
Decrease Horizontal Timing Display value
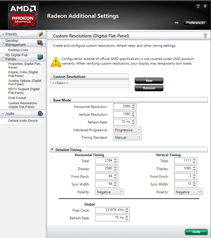(115, 170)
